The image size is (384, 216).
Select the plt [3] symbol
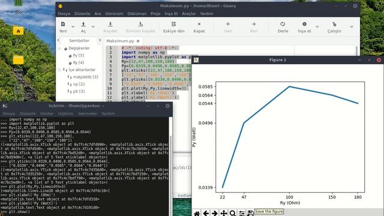(79, 91)
